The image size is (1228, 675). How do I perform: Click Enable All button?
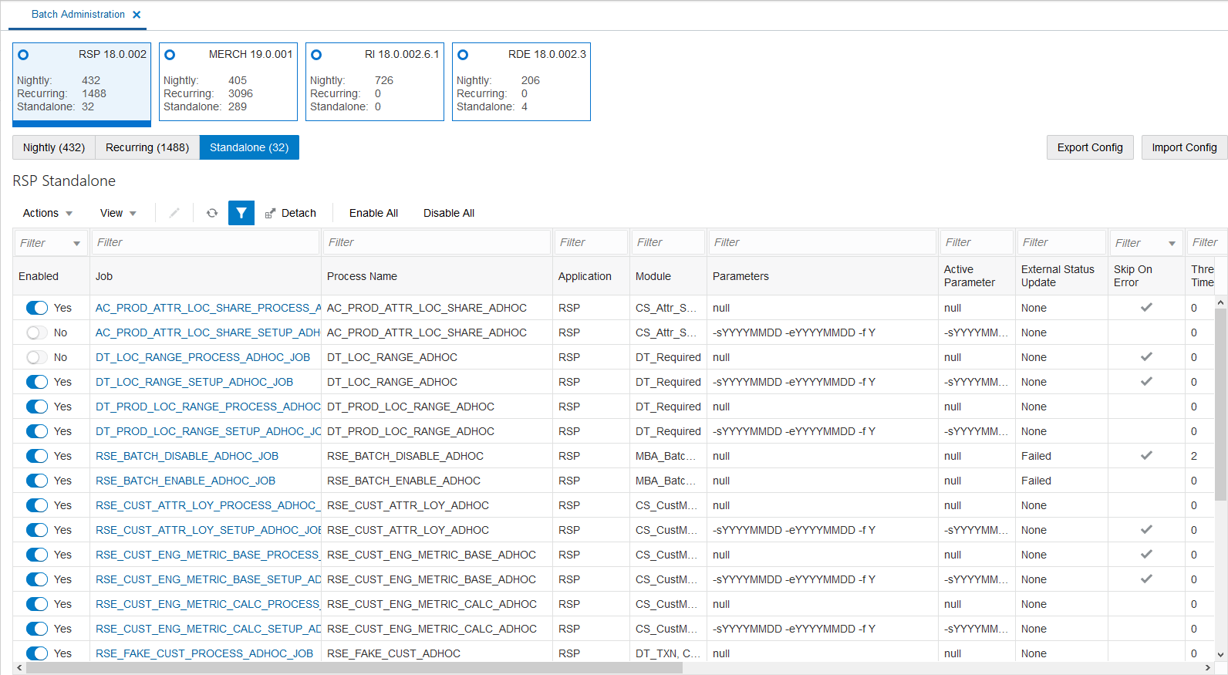click(373, 213)
